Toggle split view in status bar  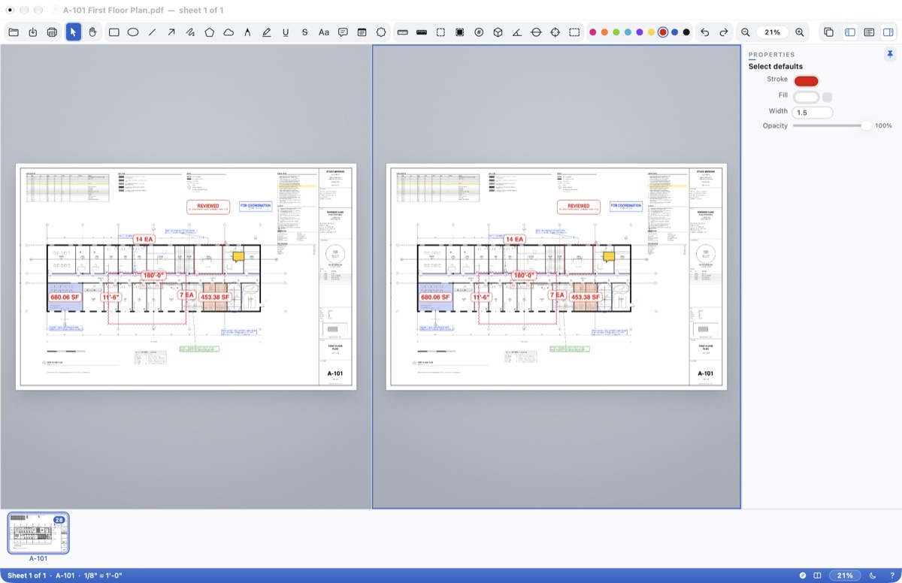(x=817, y=575)
